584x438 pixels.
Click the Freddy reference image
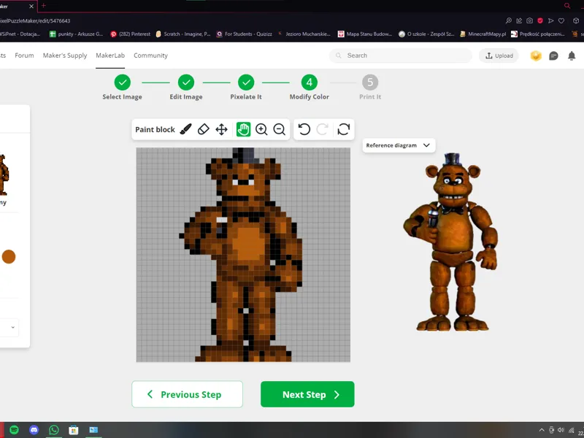point(451,242)
